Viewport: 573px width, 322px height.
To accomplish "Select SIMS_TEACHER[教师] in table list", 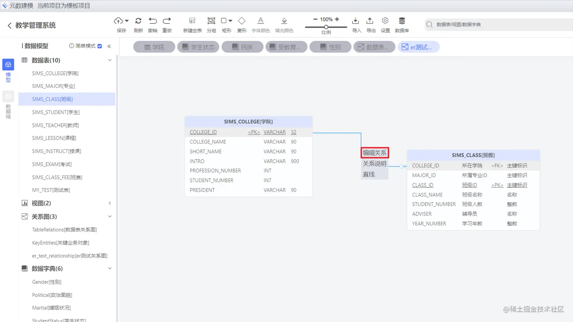I will click(55, 125).
